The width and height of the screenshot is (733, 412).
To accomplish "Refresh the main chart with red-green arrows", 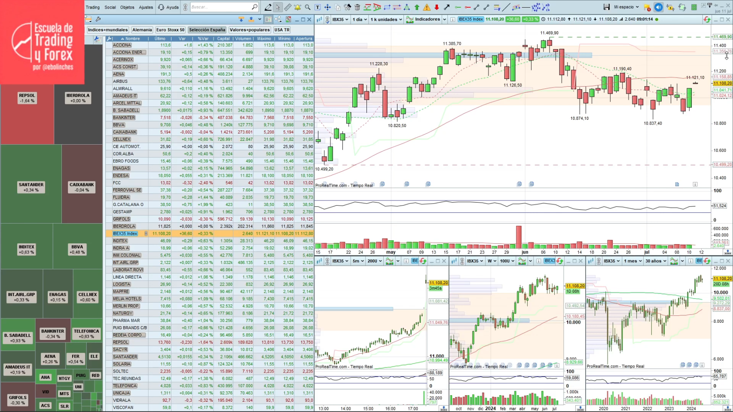I will 707,19.
